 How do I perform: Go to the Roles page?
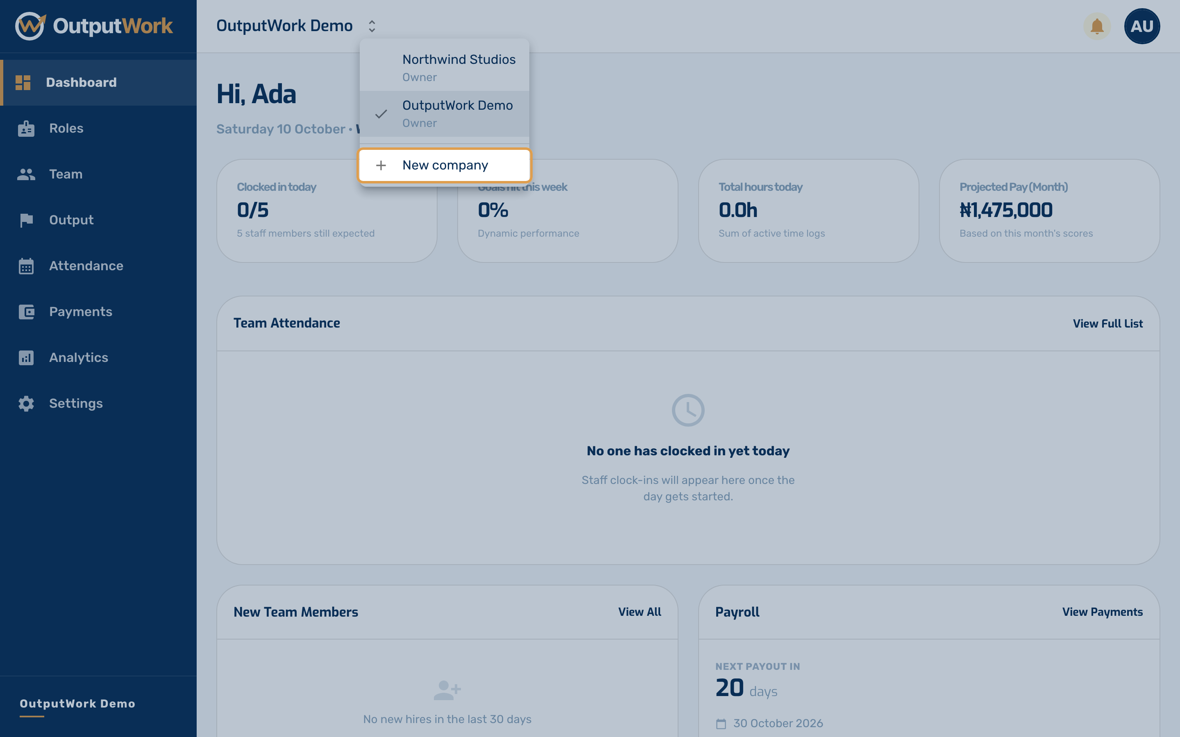pos(66,129)
